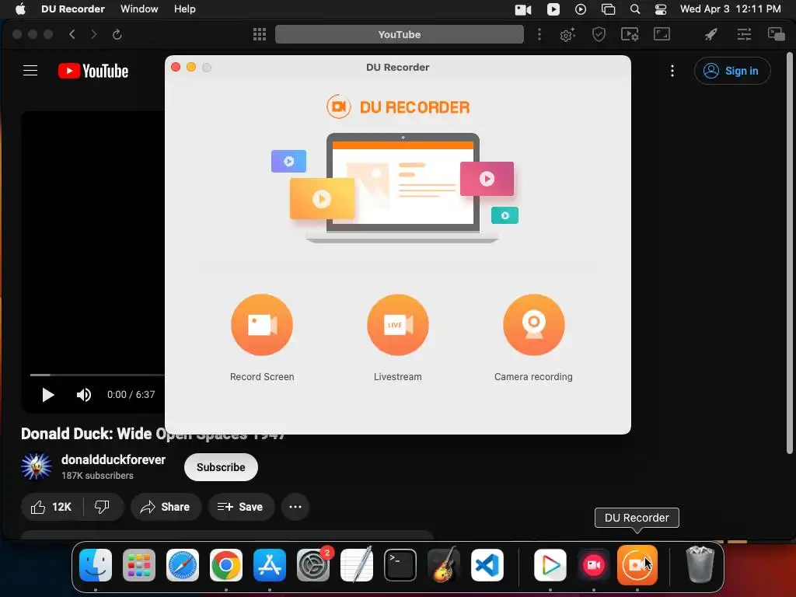Open YouTube hamburger guide menu
This screenshot has height=597, width=796.
pos(30,71)
